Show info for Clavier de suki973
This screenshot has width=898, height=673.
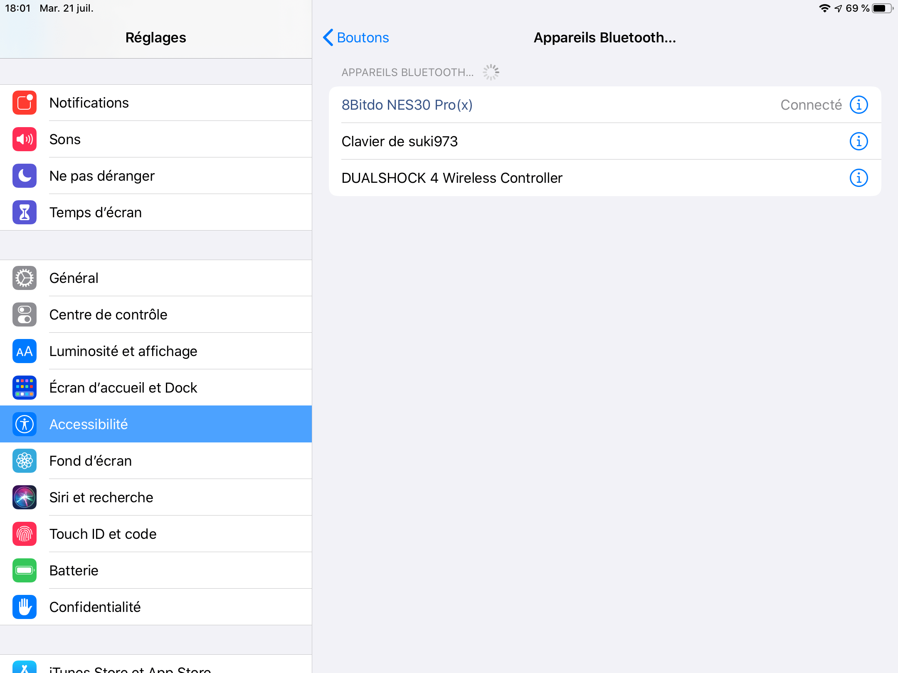tap(859, 141)
